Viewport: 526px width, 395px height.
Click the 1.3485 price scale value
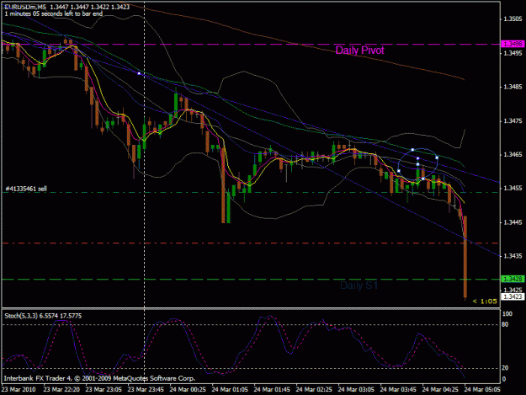pyautogui.click(x=513, y=87)
